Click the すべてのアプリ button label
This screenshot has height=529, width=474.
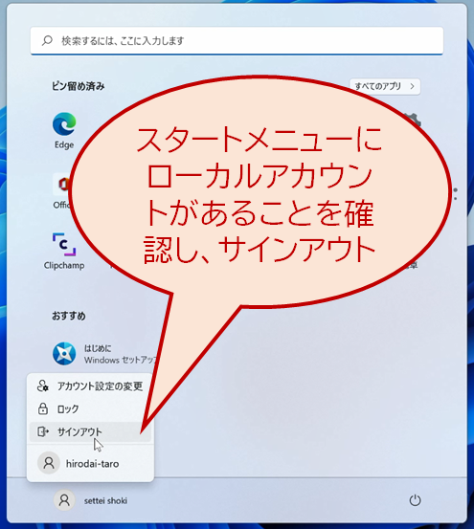(x=377, y=86)
